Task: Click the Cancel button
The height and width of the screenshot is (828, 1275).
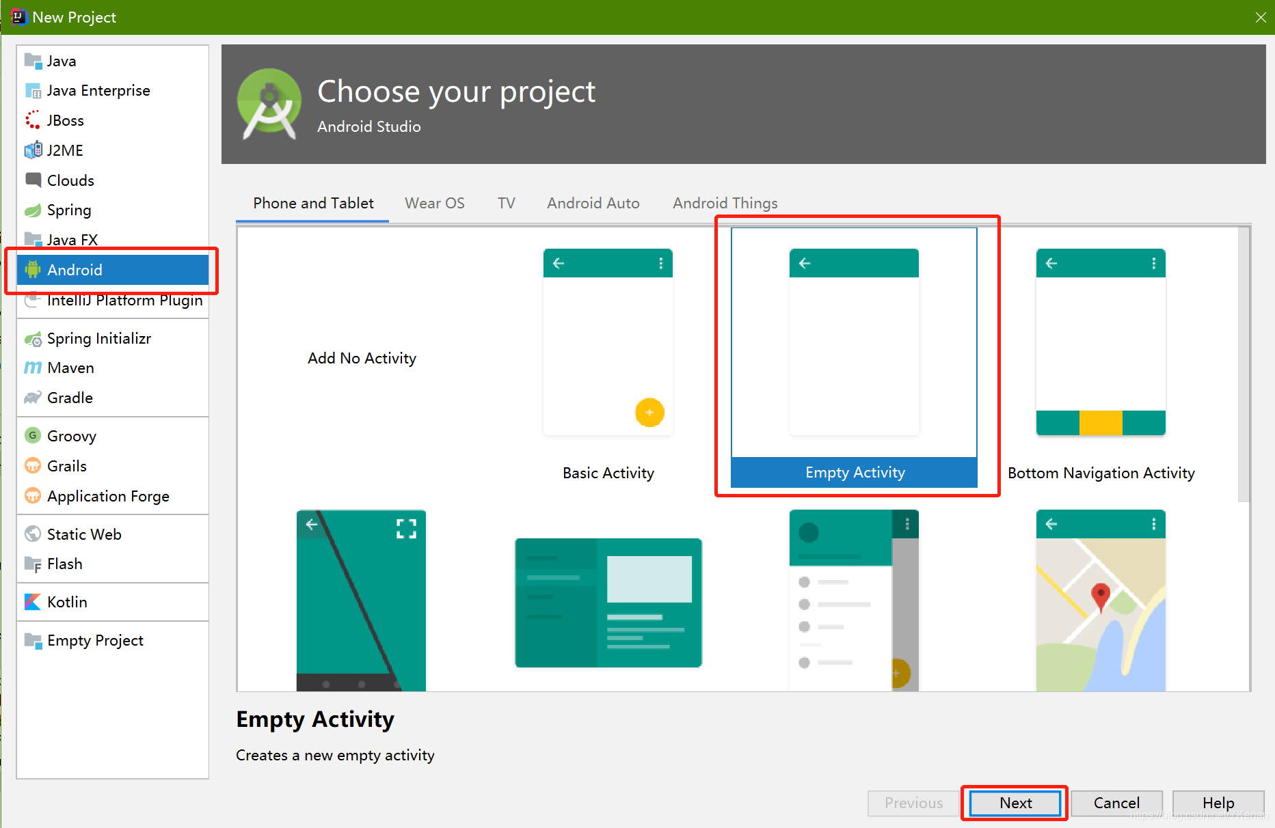Action: point(1116,803)
